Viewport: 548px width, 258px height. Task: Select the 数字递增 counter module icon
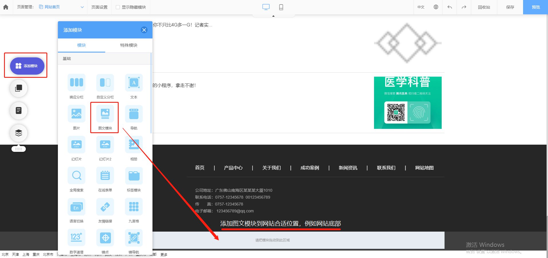click(77, 238)
